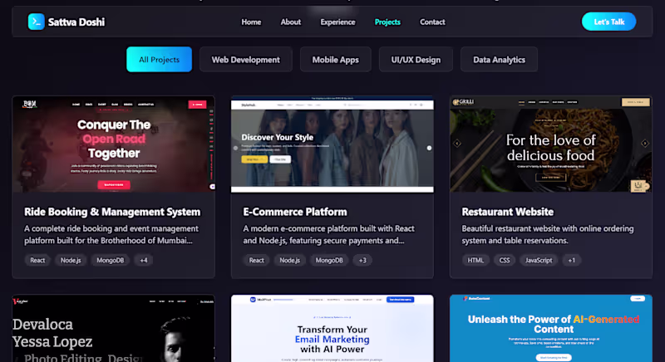The width and height of the screenshot is (665, 362).
Task: Click the Let's Talk button
Action: coord(608,22)
